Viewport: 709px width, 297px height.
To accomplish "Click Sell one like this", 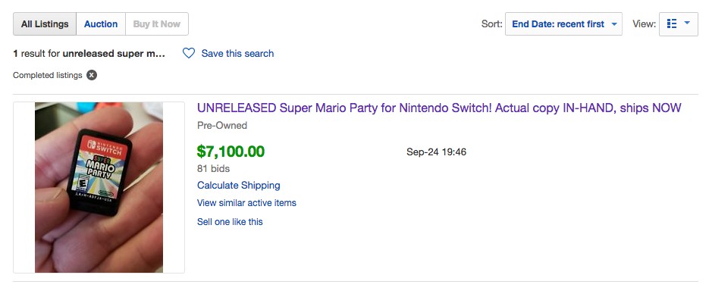I will [x=230, y=221].
